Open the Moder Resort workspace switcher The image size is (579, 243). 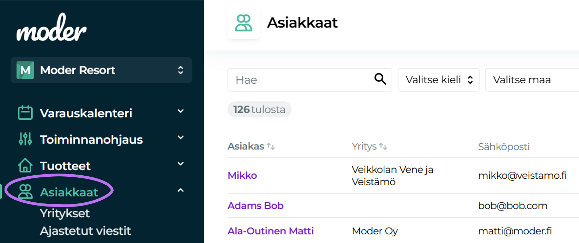180,70
